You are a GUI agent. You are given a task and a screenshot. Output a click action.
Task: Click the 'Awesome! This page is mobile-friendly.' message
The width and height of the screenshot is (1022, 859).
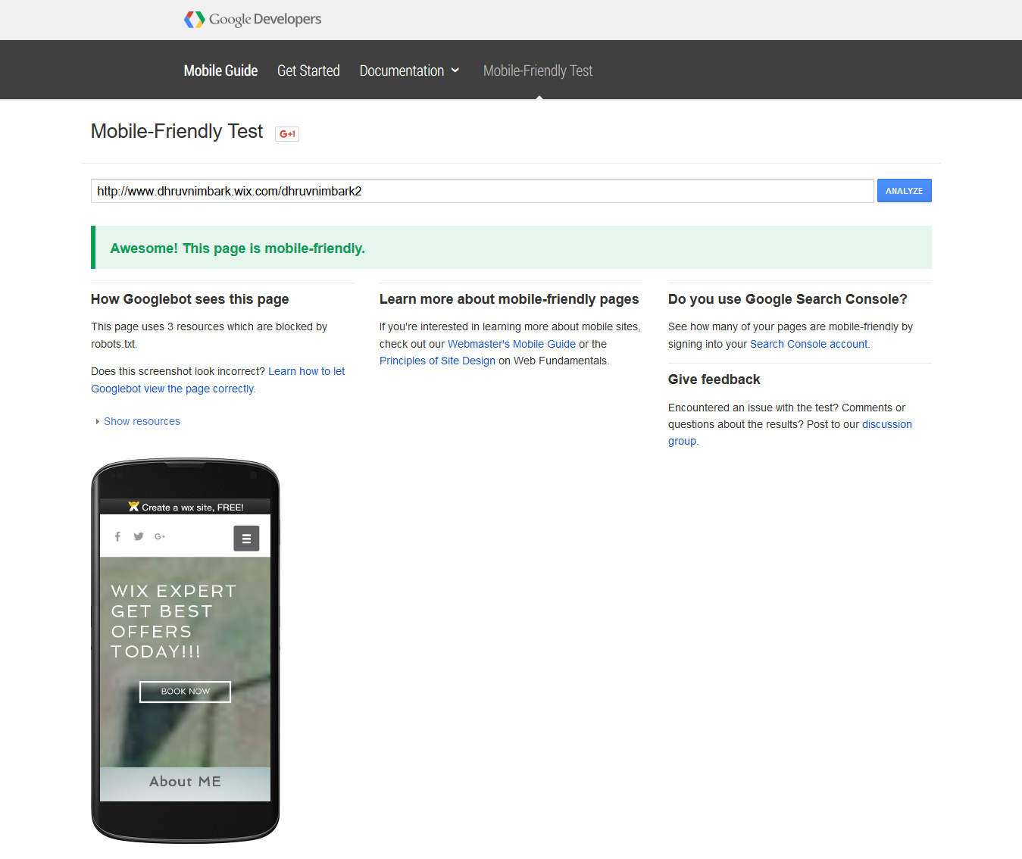[x=238, y=248]
